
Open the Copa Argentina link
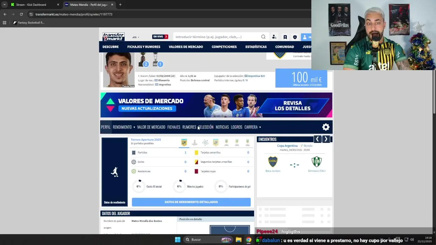[x=287, y=146]
